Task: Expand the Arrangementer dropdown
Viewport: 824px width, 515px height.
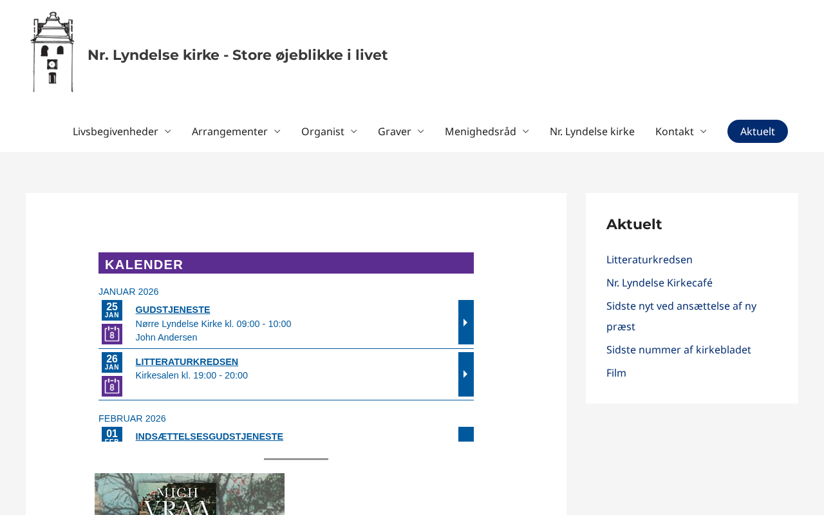Action: click(x=236, y=131)
